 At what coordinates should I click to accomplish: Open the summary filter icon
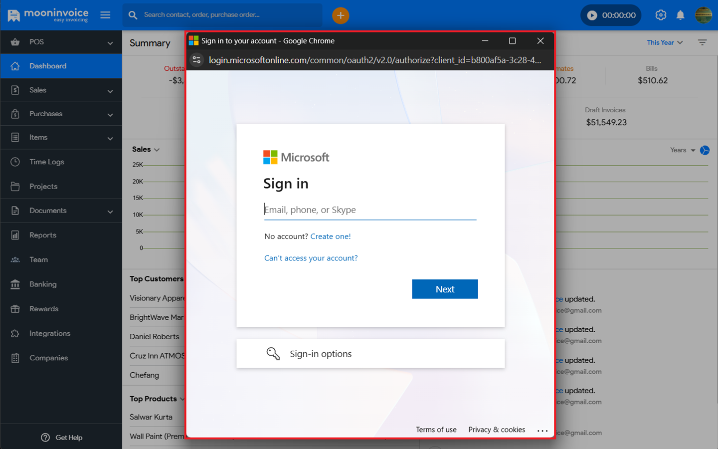point(702,43)
